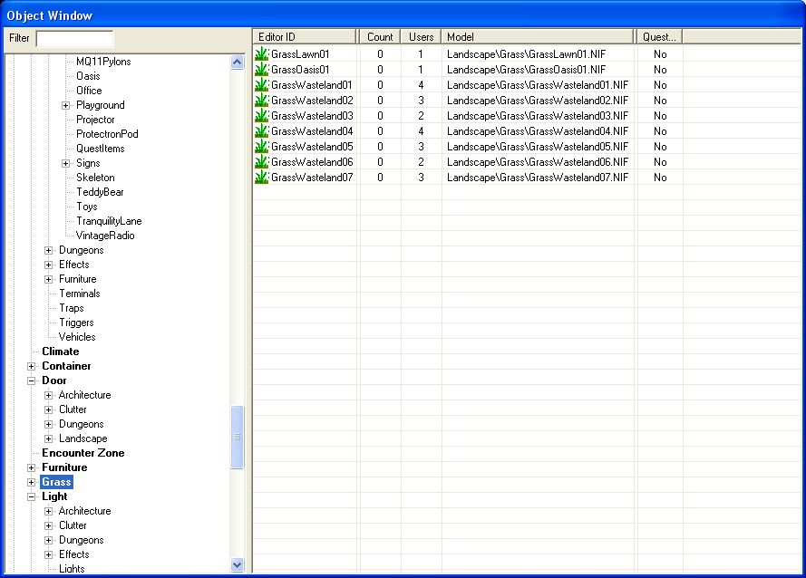Select the GrassWasteland04 grass icon
The image size is (806, 578).
(x=262, y=131)
